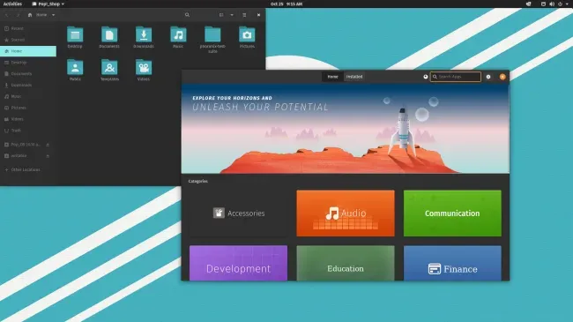This screenshot has height=322, width=573.
Task: Select the Home tab in Pop Shop
Action: [332, 77]
